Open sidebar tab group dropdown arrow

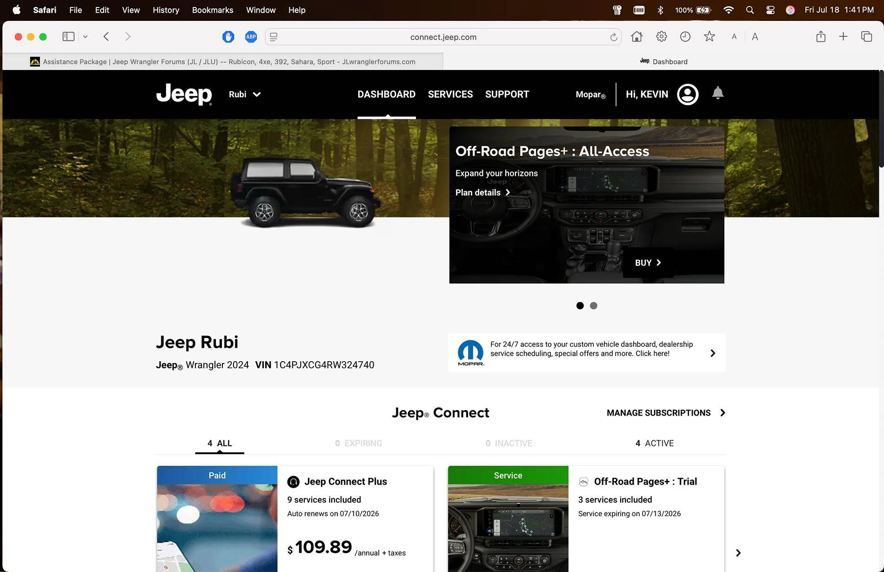pos(85,37)
